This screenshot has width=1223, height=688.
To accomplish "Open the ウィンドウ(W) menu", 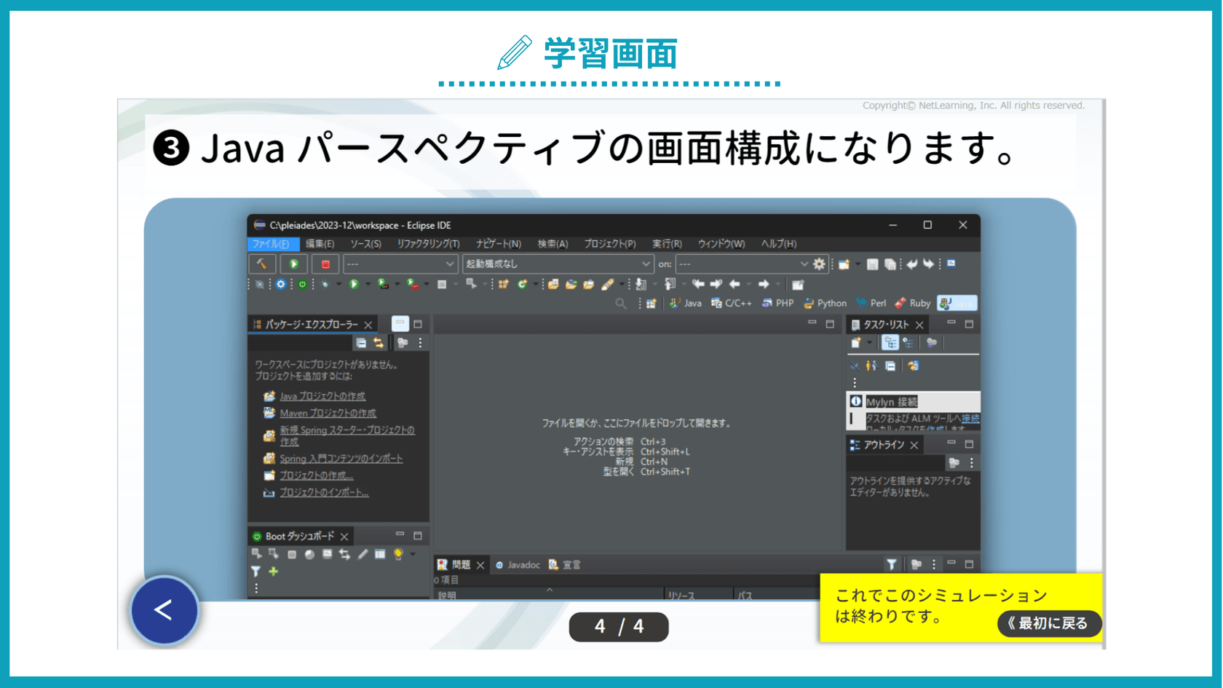I will (721, 244).
